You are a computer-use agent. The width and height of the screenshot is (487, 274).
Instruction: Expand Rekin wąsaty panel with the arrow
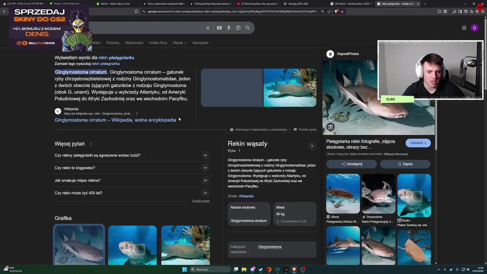[312, 146]
